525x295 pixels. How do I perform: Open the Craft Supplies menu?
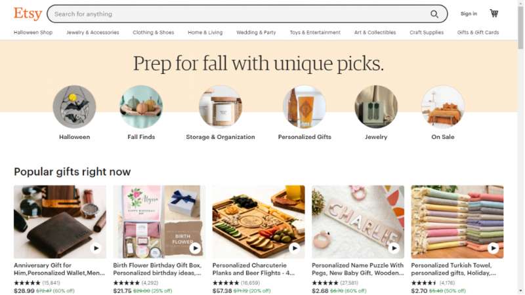[x=427, y=32]
